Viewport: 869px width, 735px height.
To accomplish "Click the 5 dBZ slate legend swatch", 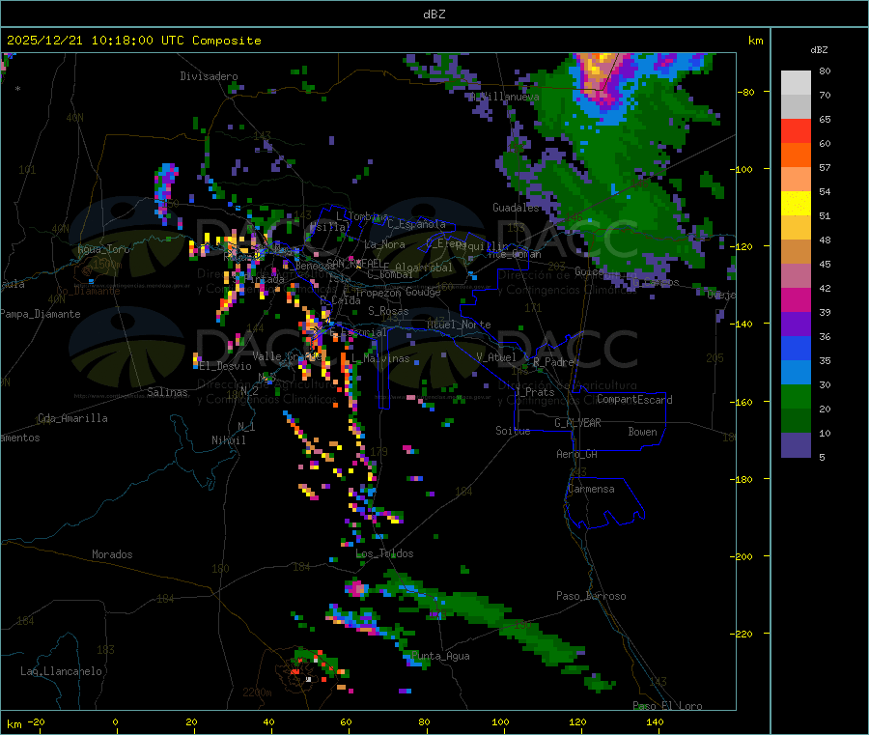I will pyautogui.click(x=796, y=445).
